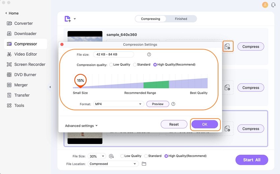Click the bottom file size settings gear
The height and width of the screenshot is (174, 280).
tap(111, 156)
